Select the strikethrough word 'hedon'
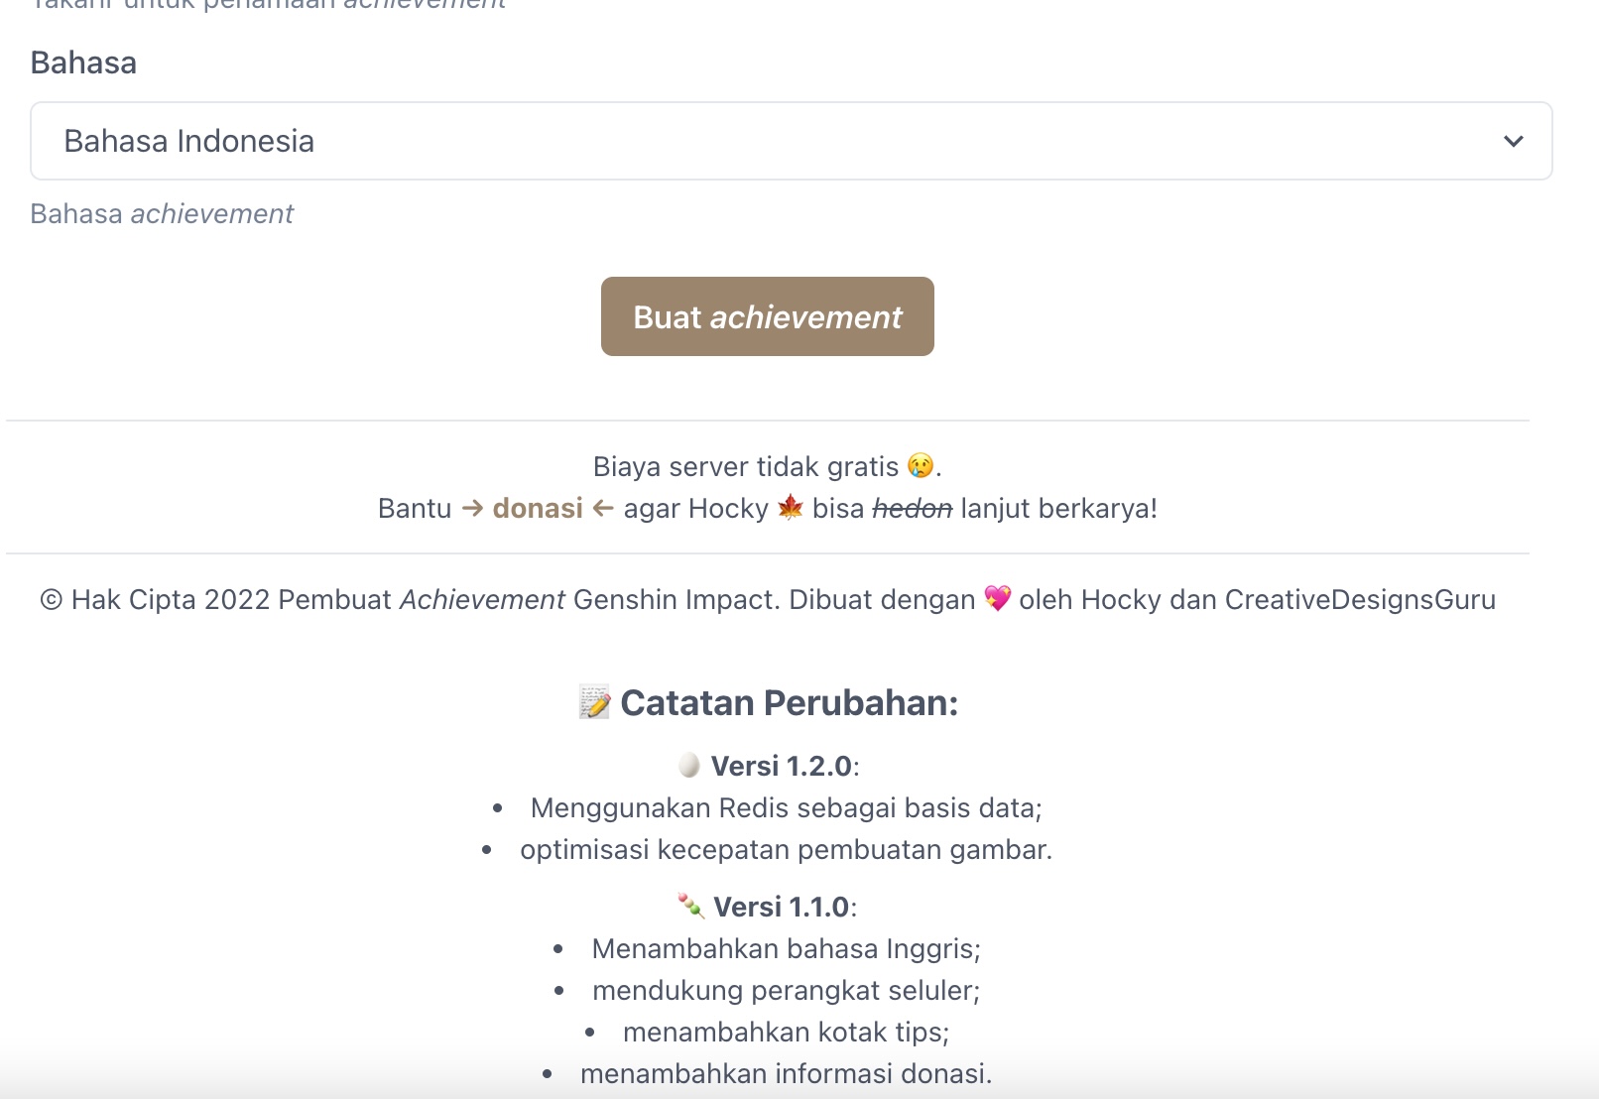The width and height of the screenshot is (1599, 1099). point(913,508)
